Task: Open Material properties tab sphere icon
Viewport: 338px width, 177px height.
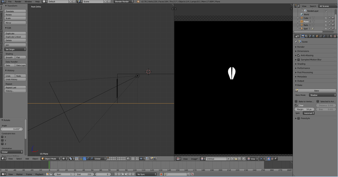Action: [331, 36]
